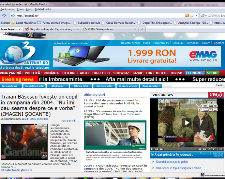This screenshot has width=225, height=179.
Task: Click La ordinea zilei button
Action: pos(35,86)
